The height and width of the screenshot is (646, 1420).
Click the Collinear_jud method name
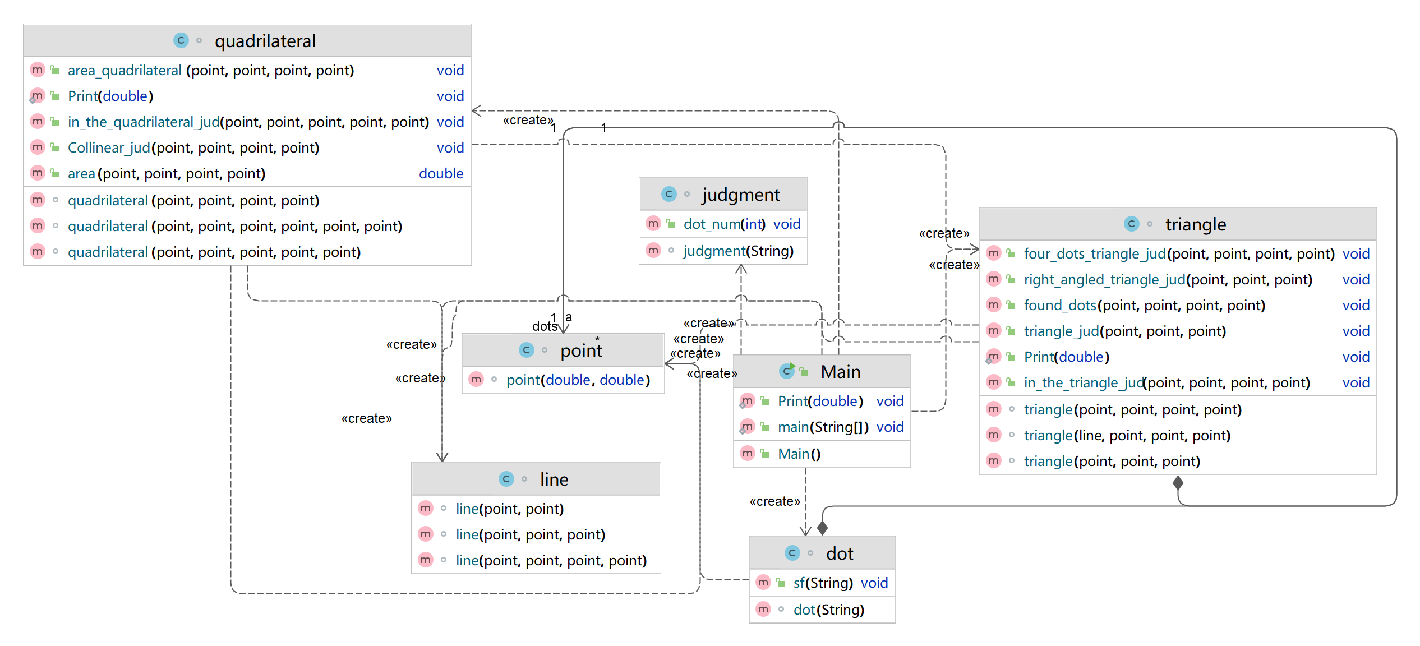click(109, 148)
